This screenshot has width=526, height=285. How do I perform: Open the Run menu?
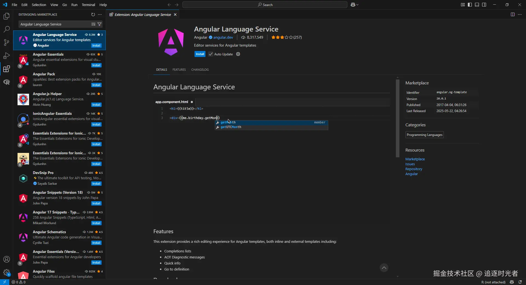74,5
